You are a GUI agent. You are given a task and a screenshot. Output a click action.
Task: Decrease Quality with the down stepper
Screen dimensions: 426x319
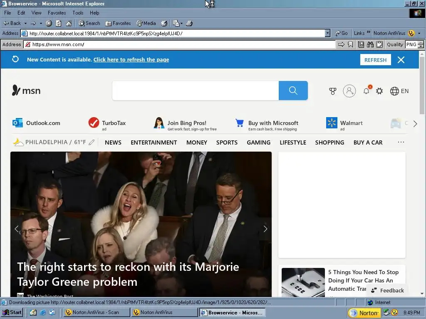[x=421, y=47]
